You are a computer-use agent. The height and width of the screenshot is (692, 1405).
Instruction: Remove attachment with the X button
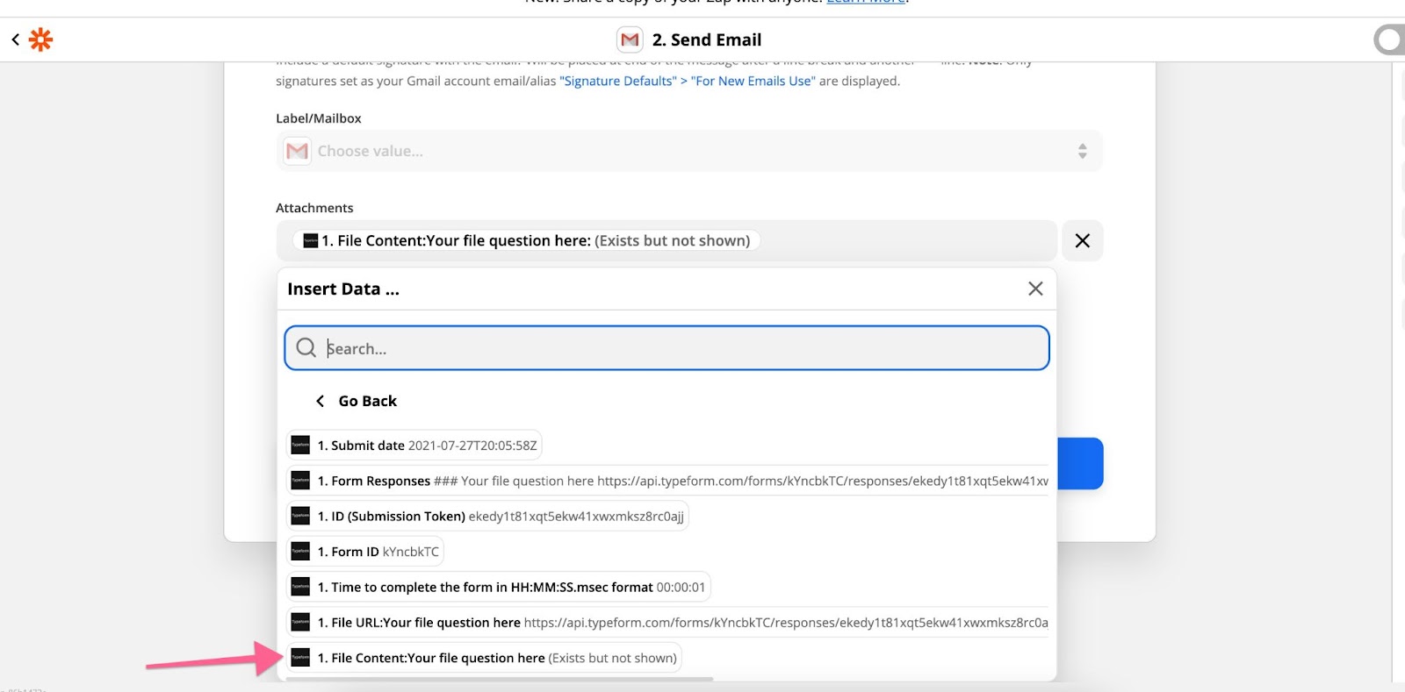coord(1083,240)
